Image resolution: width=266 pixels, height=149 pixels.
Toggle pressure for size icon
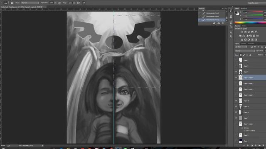point(84,3)
